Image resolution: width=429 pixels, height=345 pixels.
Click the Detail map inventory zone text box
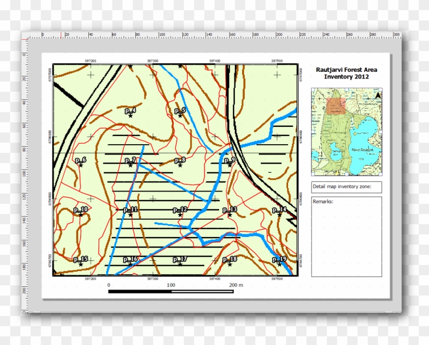345,187
